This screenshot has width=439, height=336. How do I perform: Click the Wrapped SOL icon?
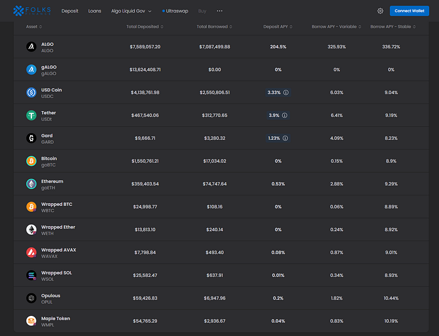(x=31, y=275)
